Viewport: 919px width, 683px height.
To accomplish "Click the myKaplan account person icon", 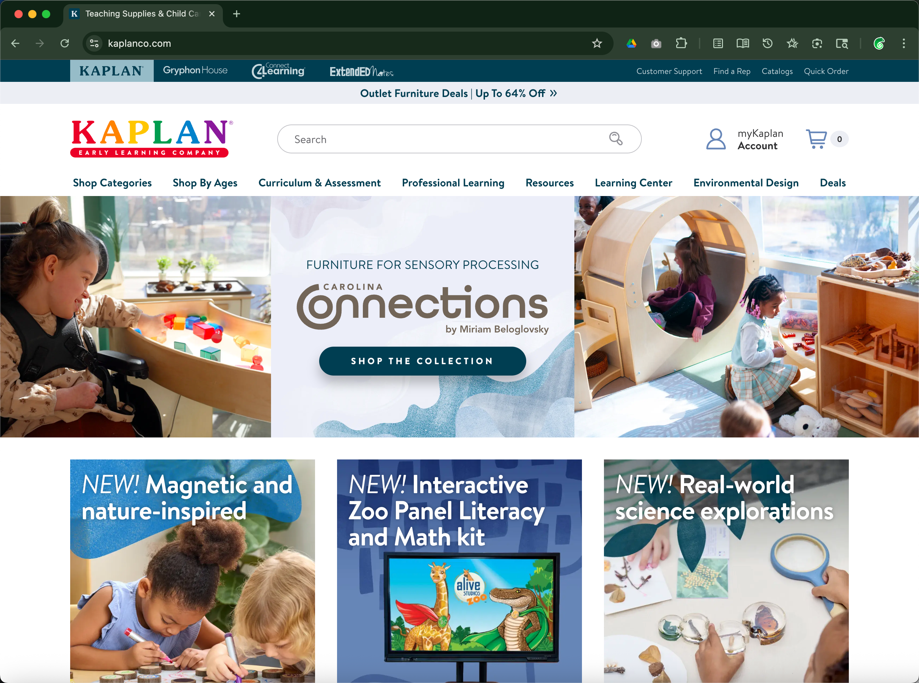I will coord(716,139).
